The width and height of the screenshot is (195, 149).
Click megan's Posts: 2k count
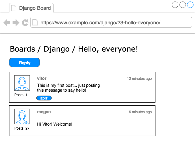point(22,128)
